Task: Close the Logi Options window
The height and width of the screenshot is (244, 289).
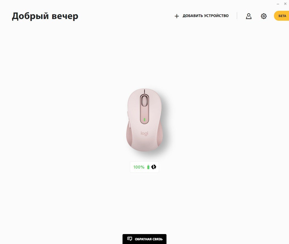Action: [285, 4]
